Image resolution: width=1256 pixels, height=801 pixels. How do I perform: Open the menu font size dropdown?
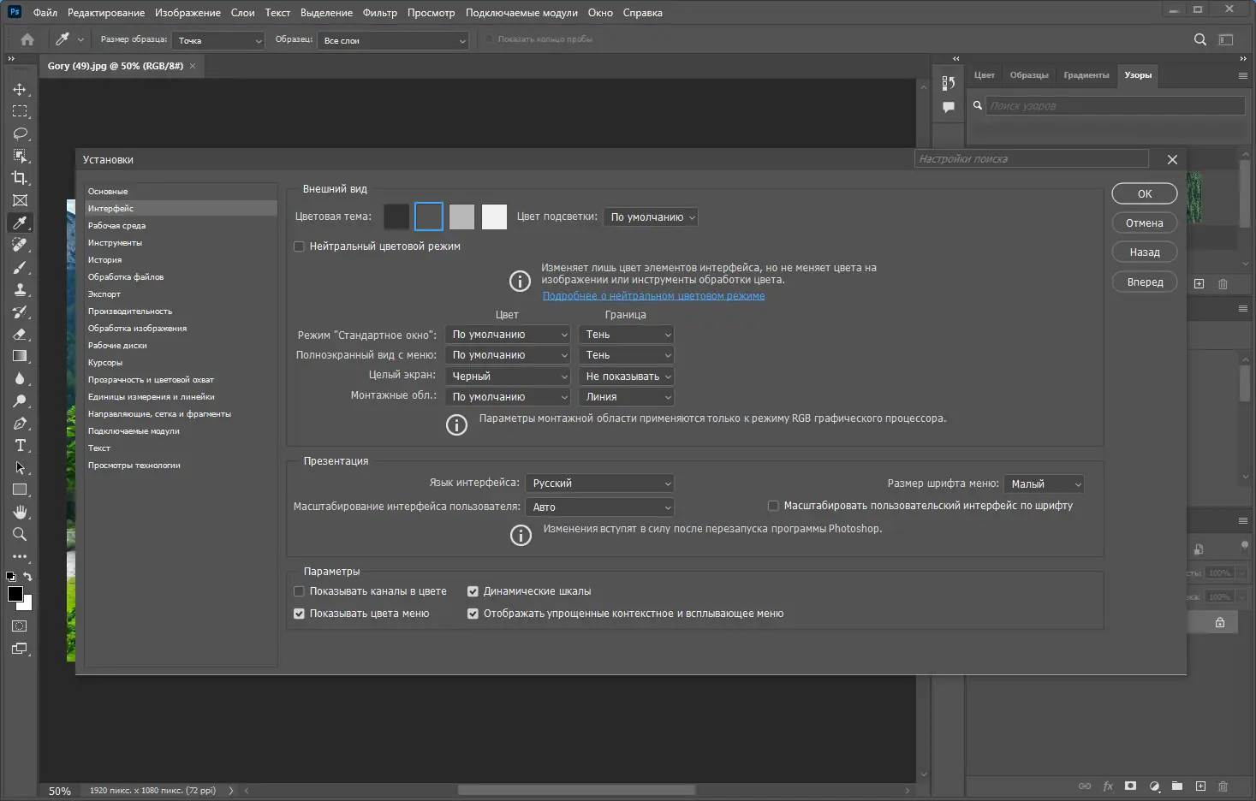[1044, 484]
